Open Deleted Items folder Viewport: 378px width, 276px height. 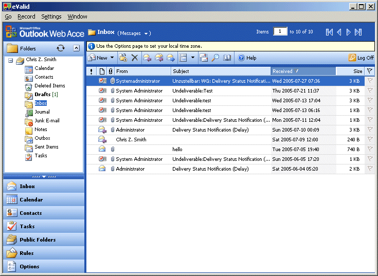pos(50,85)
